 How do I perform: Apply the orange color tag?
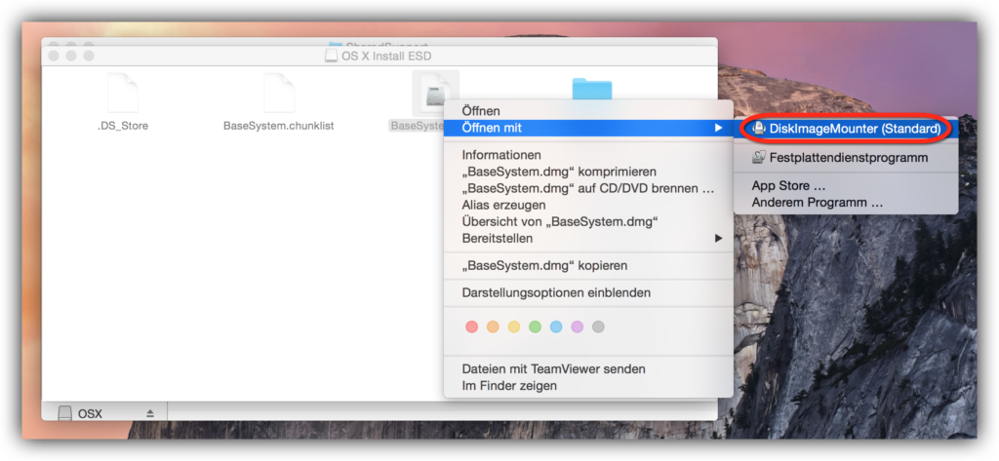pos(493,327)
